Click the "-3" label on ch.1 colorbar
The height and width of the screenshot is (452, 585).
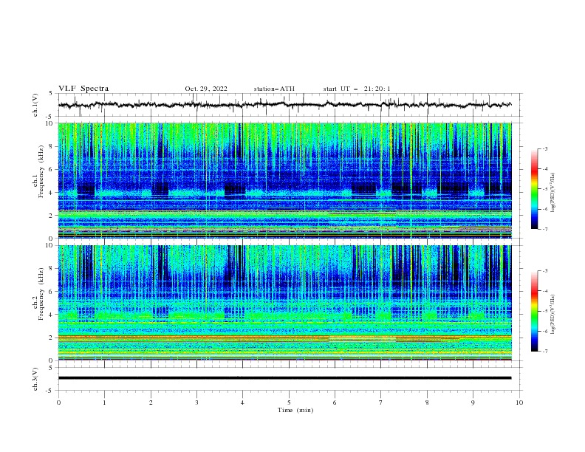pyautogui.click(x=544, y=148)
